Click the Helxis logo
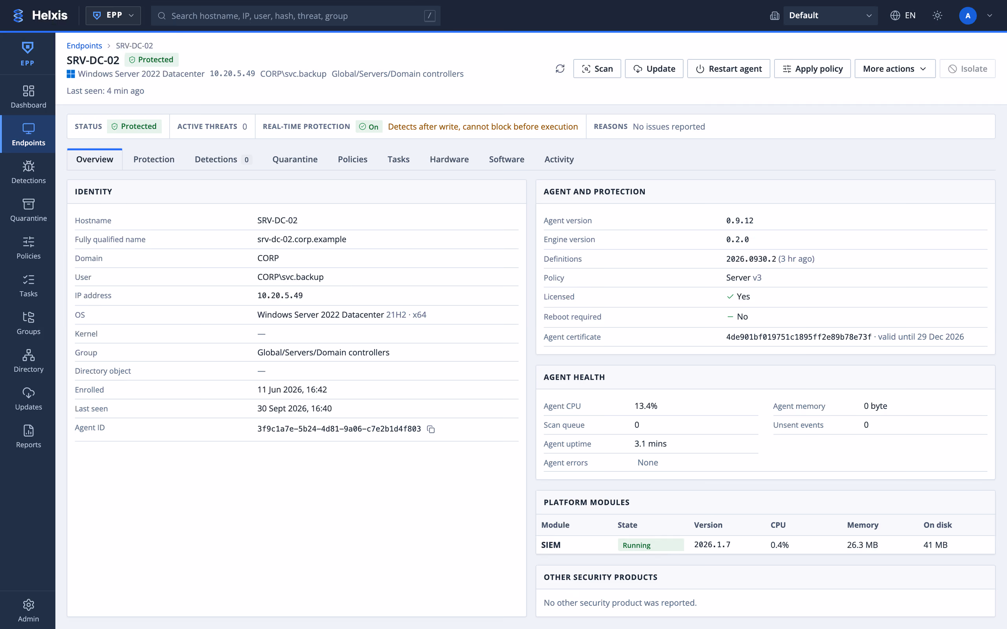 (x=40, y=15)
